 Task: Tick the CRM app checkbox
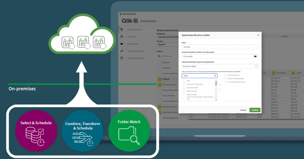coord(184,81)
